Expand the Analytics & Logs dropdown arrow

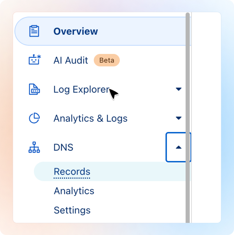coord(178,118)
